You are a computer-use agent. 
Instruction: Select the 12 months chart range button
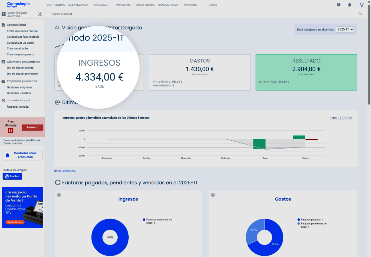pos(350,118)
